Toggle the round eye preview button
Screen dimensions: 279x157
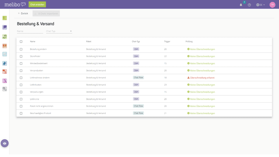(5, 143)
